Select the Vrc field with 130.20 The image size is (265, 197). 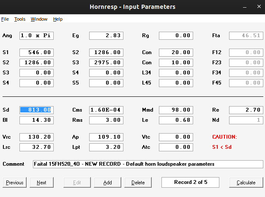36,137
